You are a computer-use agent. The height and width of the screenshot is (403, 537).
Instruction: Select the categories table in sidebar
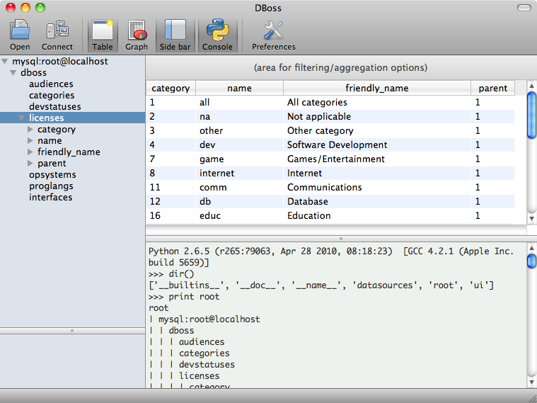pos(52,96)
